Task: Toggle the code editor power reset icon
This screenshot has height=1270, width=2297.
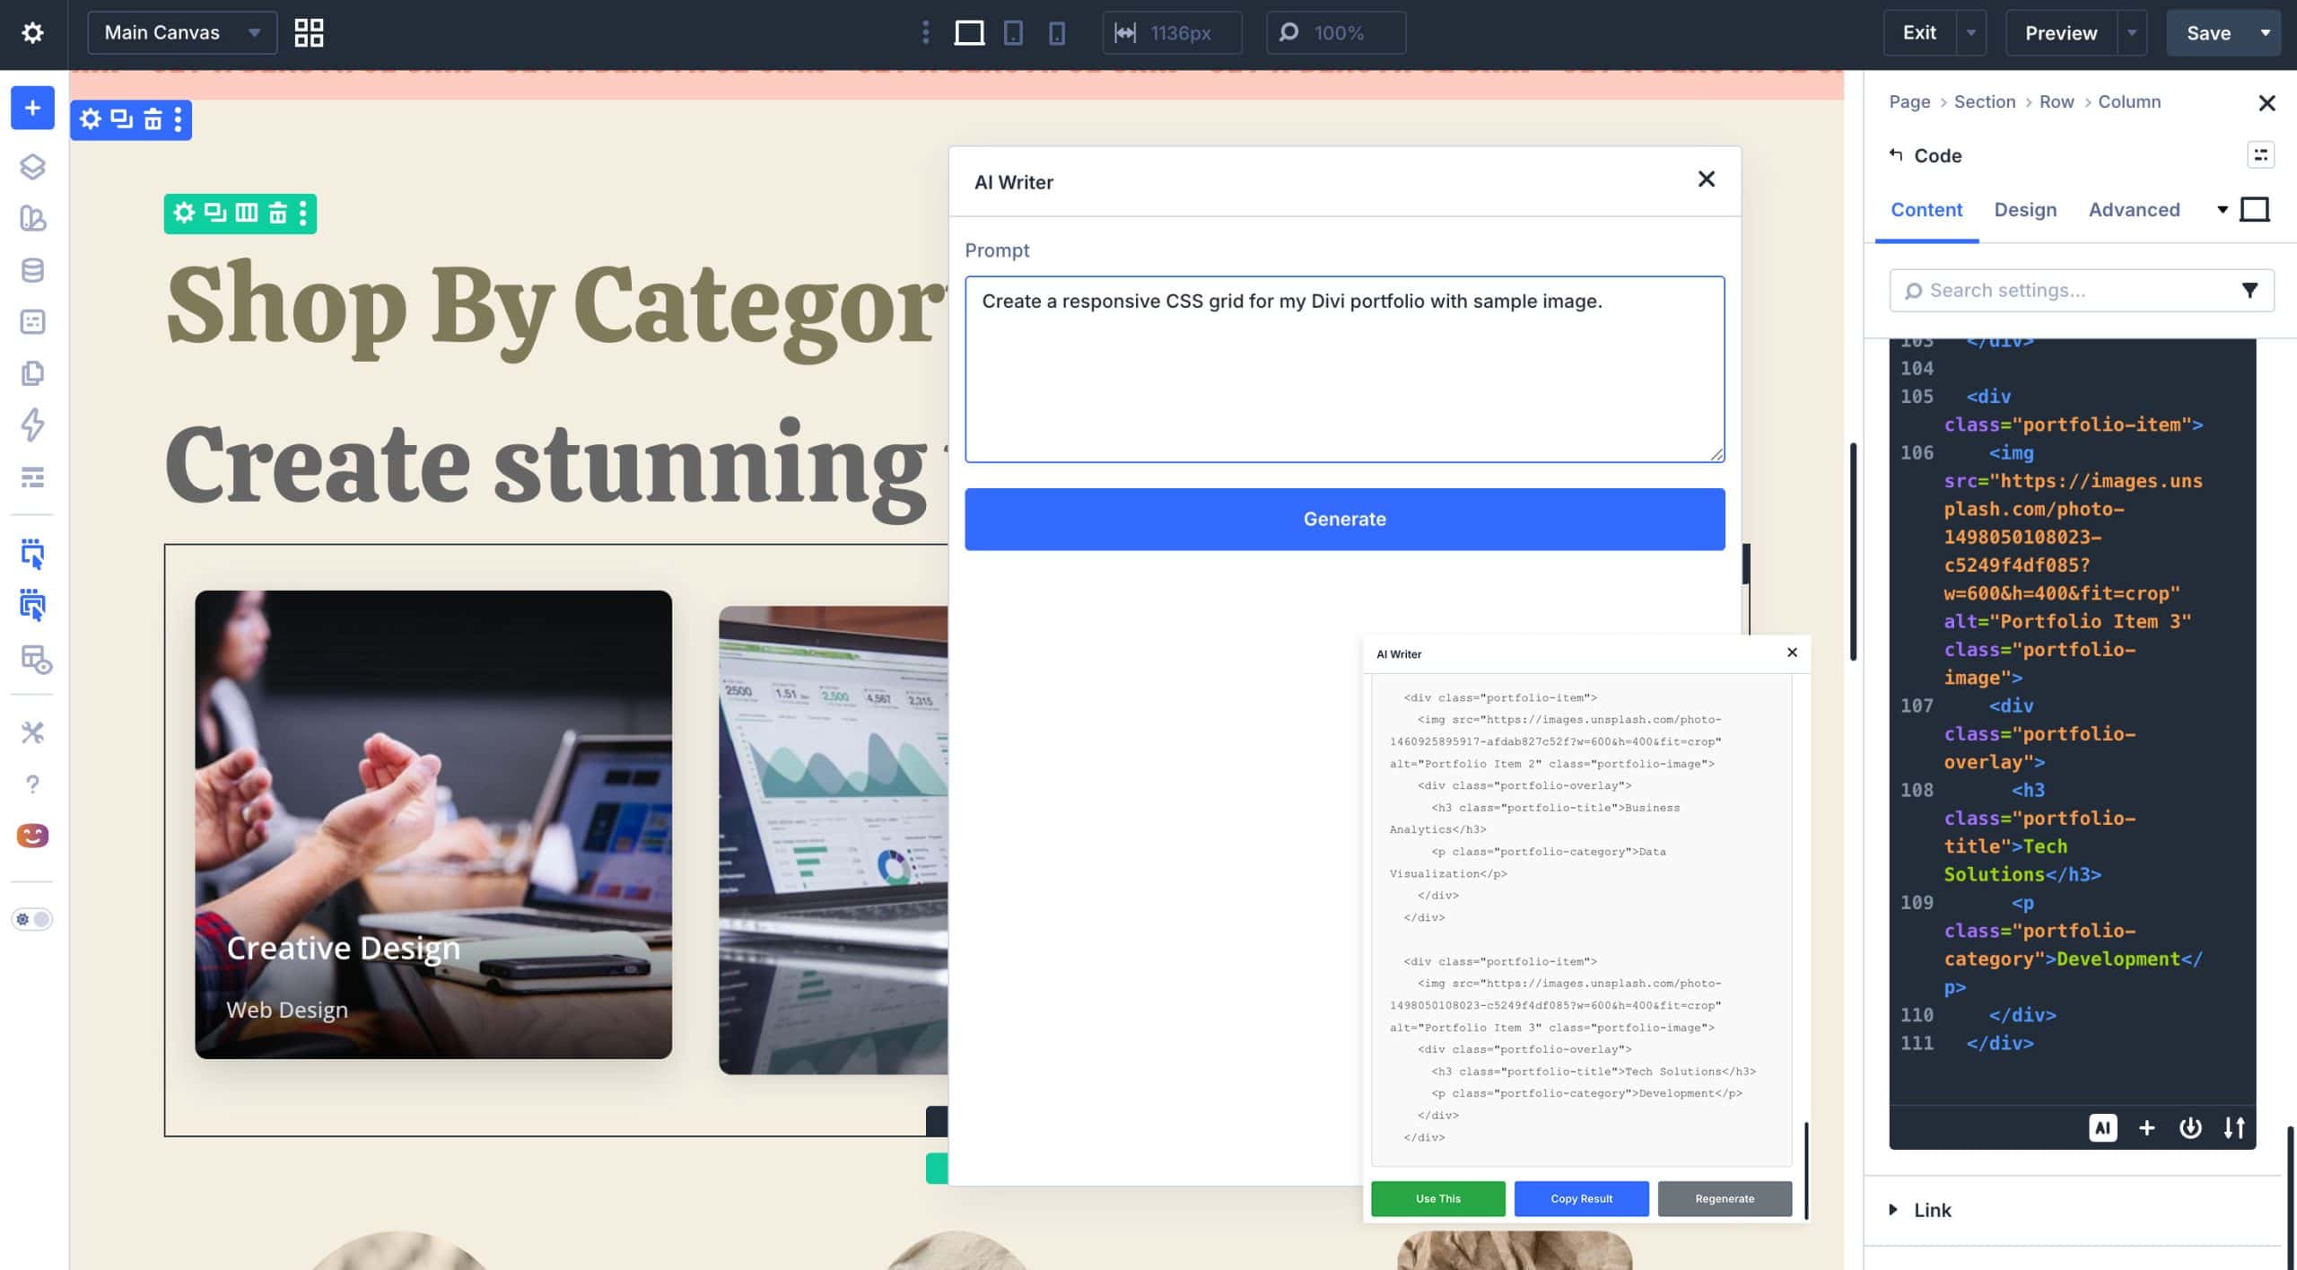Action: 2190,1127
